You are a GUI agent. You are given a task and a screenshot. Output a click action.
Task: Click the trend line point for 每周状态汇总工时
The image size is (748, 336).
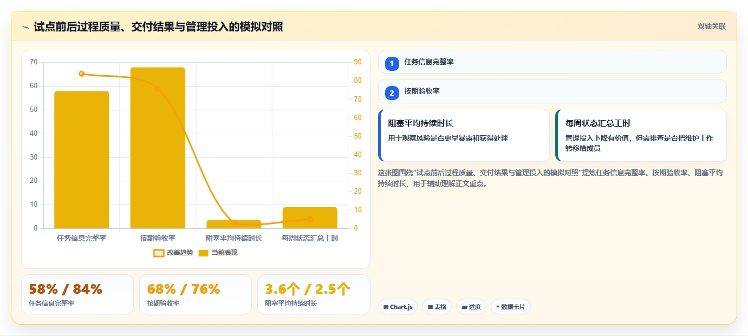(x=310, y=219)
